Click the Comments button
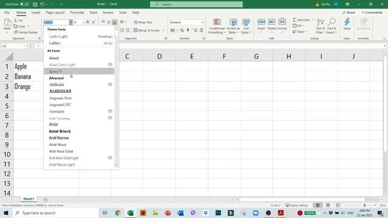 click(372, 12)
